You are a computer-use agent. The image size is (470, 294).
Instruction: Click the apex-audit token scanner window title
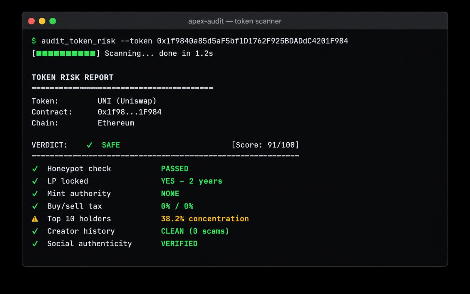pos(235,21)
